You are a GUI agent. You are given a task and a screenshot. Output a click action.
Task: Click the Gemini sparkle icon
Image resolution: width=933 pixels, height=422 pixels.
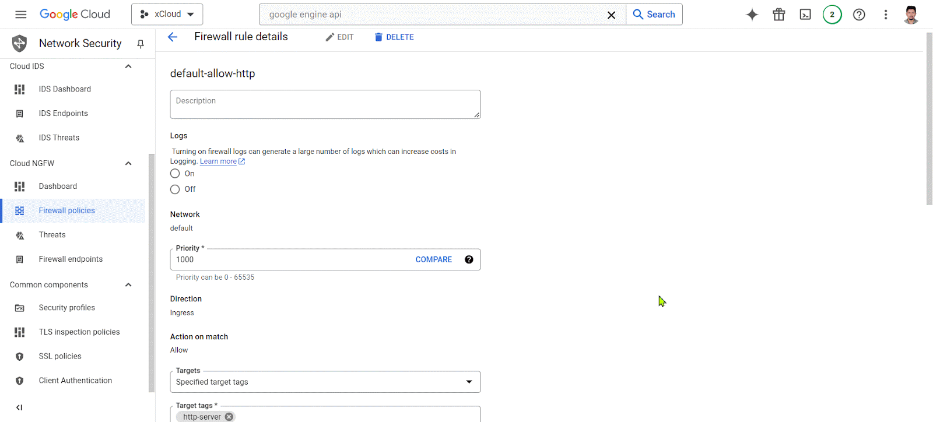(752, 14)
